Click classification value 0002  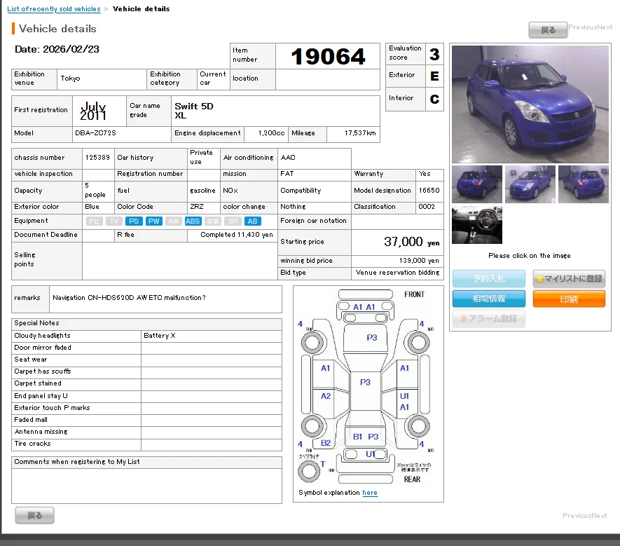426,207
